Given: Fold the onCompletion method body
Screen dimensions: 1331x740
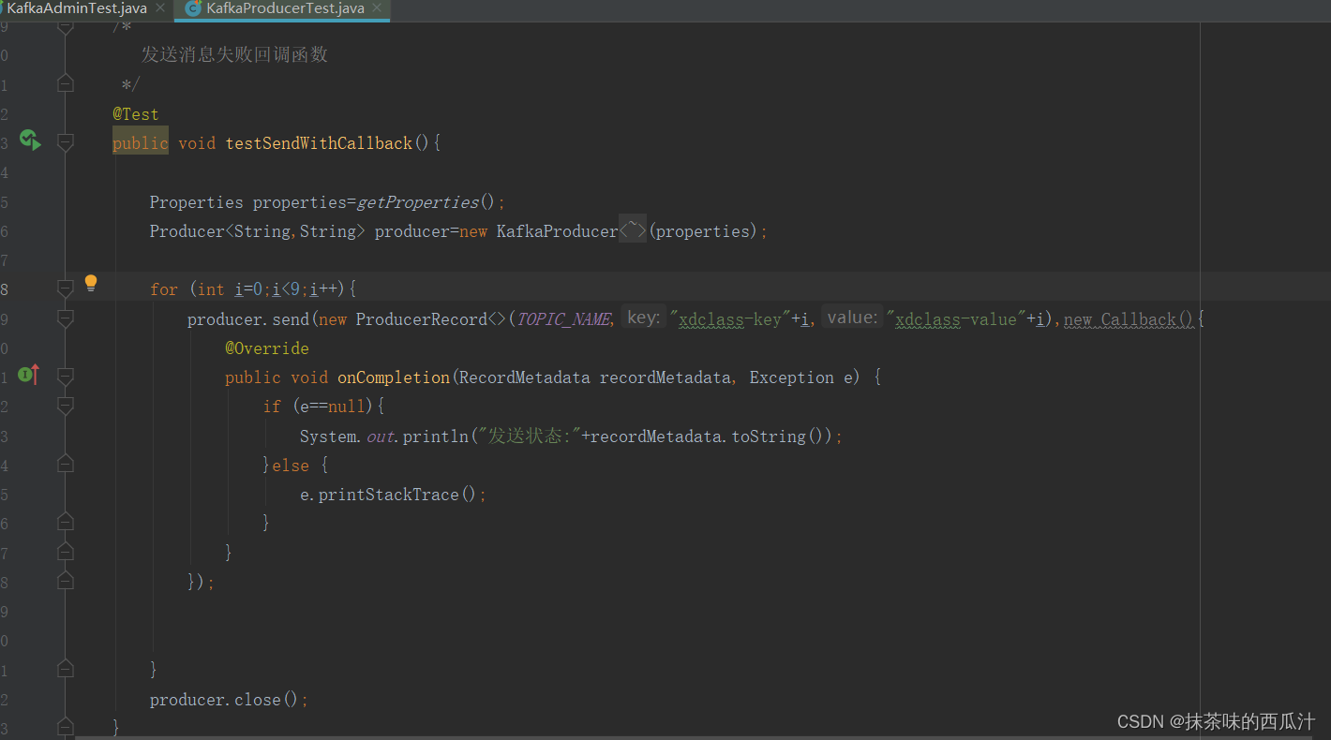Looking at the screenshot, I should pyautogui.click(x=65, y=377).
